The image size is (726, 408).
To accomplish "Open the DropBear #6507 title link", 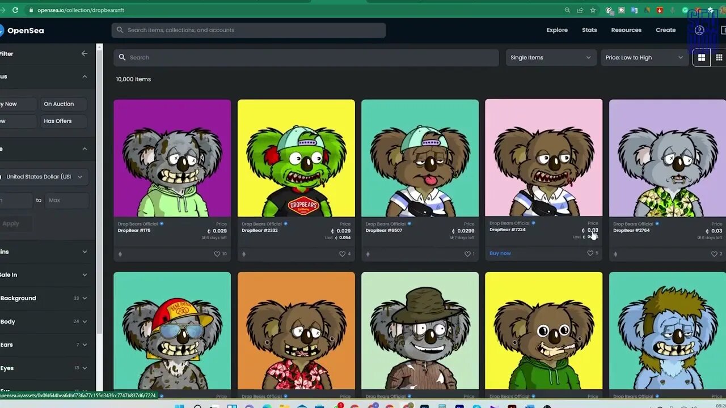I will tap(384, 231).
